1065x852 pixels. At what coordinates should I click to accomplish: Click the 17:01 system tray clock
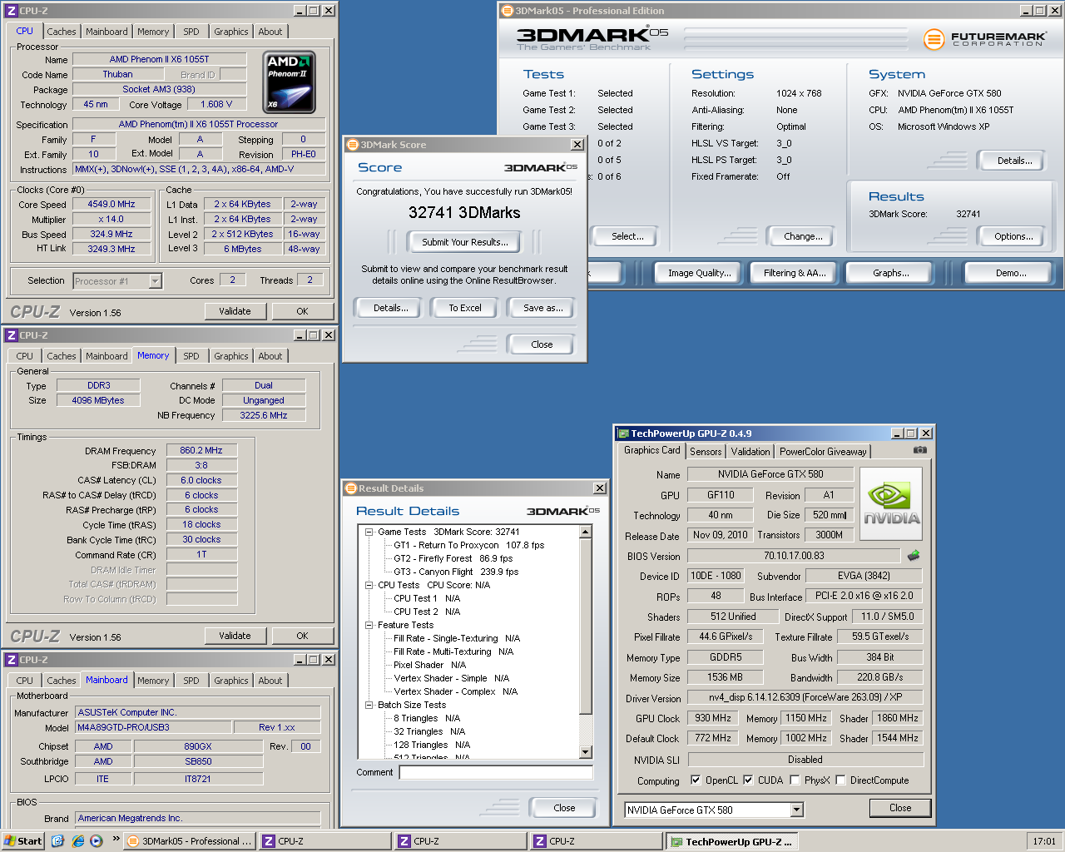(1044, 841)
